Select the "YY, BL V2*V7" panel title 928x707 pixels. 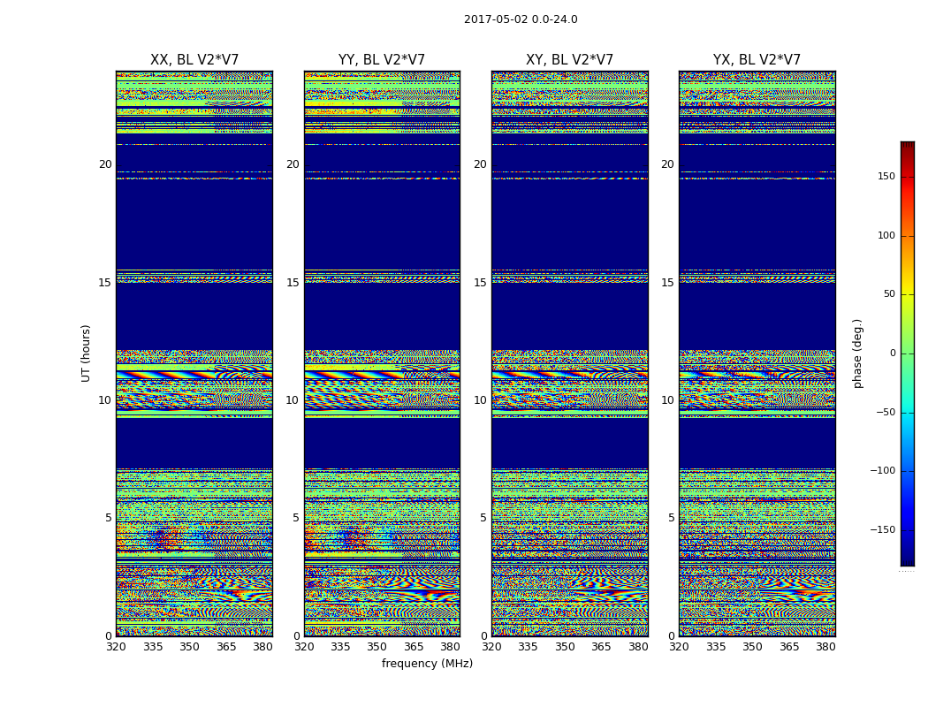click(382, 60)
